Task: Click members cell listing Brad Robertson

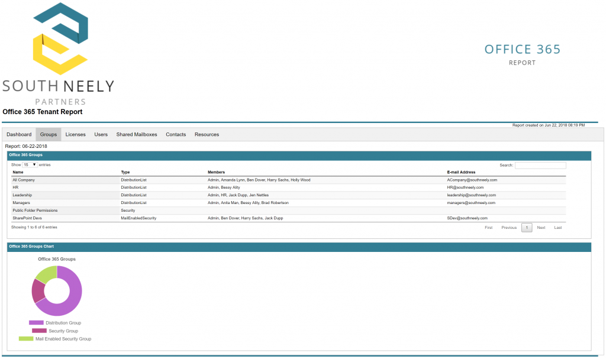Action: coord(248,203)
